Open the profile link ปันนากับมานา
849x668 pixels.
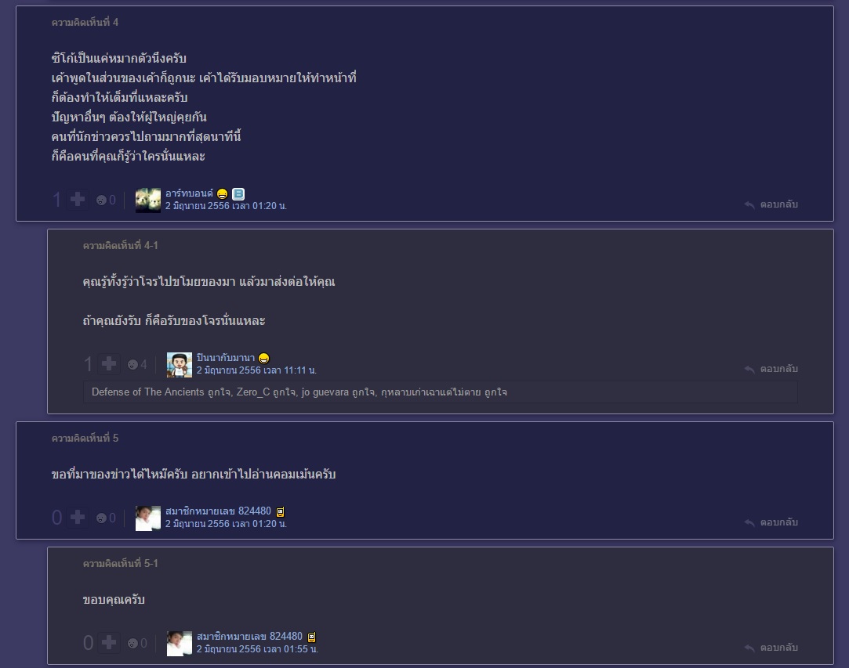point(225,358)
